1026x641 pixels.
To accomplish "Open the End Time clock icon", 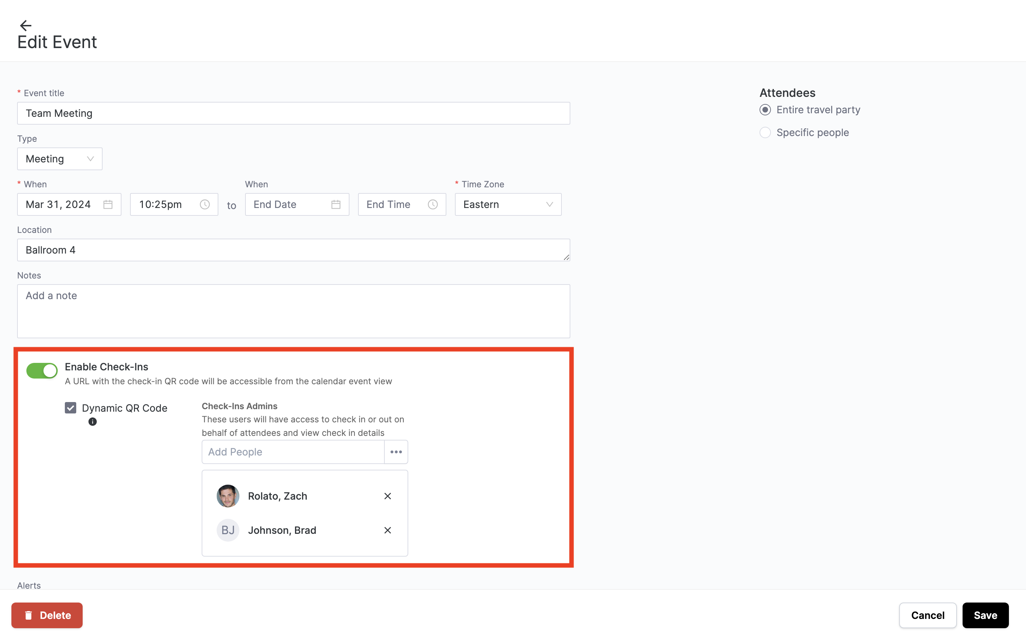I will [432, 204].
